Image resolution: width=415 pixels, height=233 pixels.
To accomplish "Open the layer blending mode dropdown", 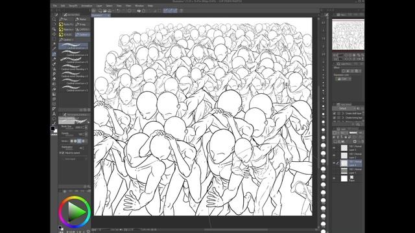I will [x=344, y=133].
